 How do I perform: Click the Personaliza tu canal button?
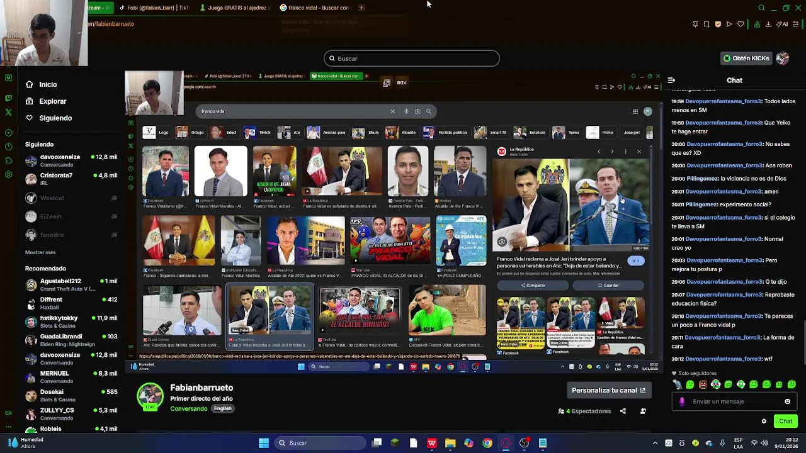(x=609, y=390)
